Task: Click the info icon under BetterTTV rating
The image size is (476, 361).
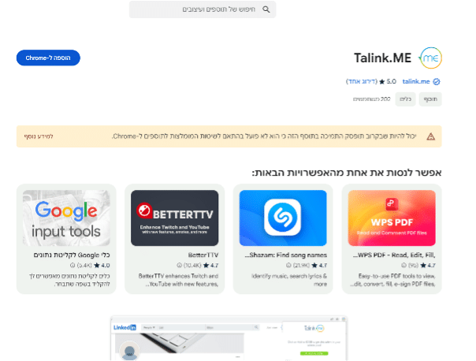Action: pyautogui.click(x=180, y=265)
